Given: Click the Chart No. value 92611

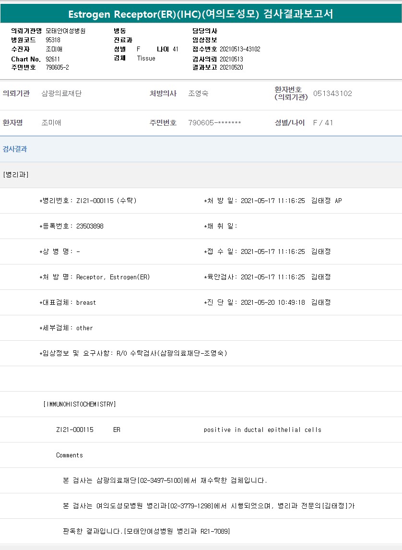Looking at the screenshot, I should click(54, 59).
